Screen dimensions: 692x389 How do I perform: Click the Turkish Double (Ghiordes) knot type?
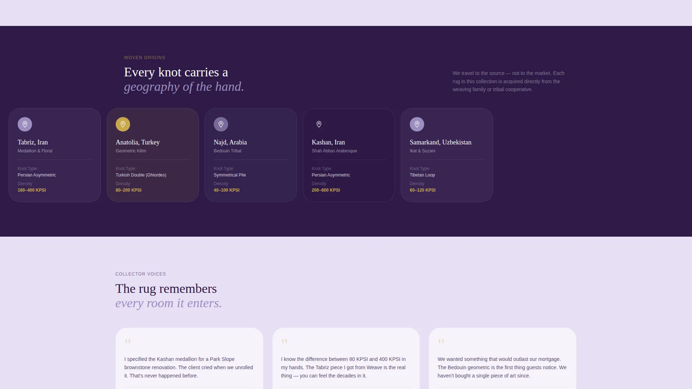pos(141,175)
